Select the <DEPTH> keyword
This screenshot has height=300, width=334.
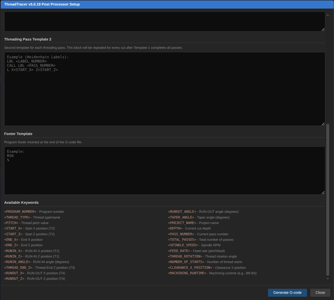[175, 228]
